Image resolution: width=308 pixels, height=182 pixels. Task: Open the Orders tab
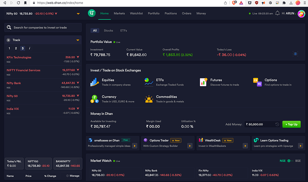click(187, 13)
